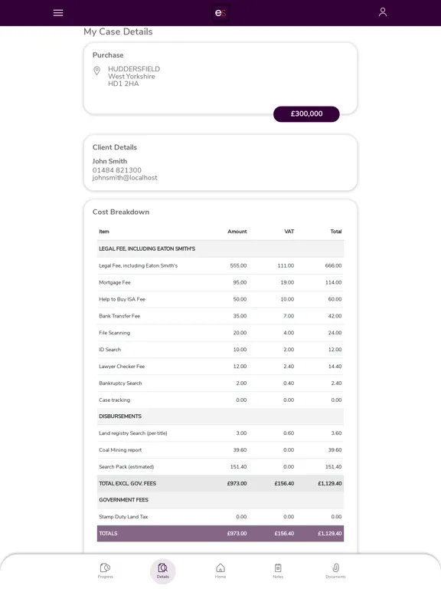Open the Progress tab icon
This screenshot has height=589, width=441.
[106, 571]
